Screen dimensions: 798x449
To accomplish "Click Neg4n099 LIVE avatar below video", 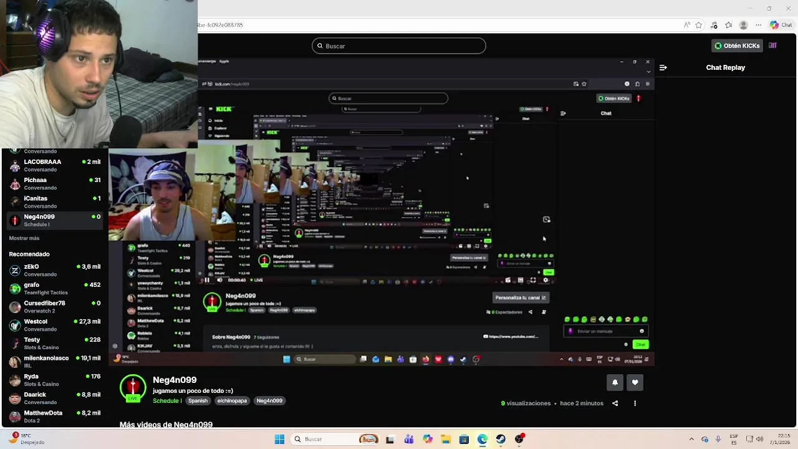I will pos(133,389).
